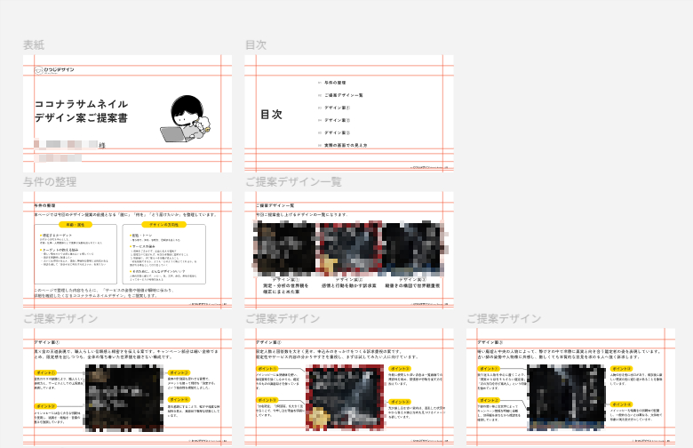Select caption 暗書きの構図で世界観重視
The width and height of the screenshot is (693, 448).
412,285
